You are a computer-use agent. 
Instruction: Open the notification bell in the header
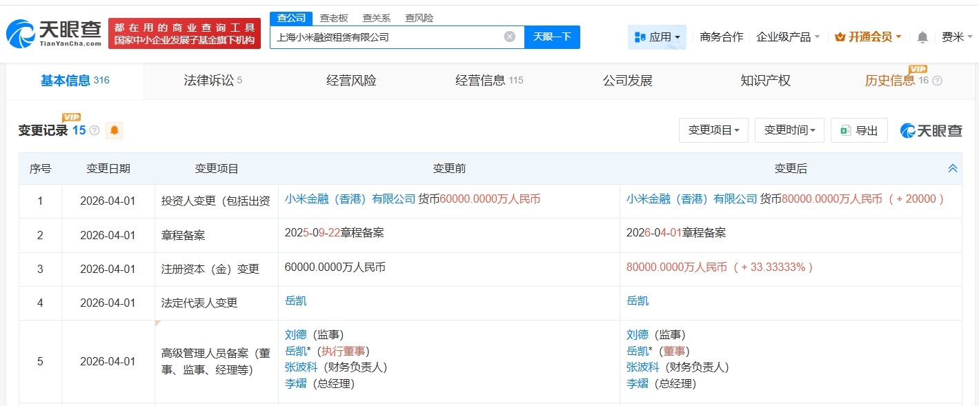[922, 37]
